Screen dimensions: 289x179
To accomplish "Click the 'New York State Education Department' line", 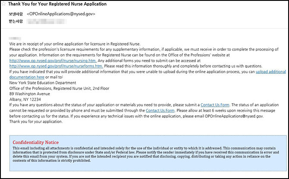I will coord(43,83).
